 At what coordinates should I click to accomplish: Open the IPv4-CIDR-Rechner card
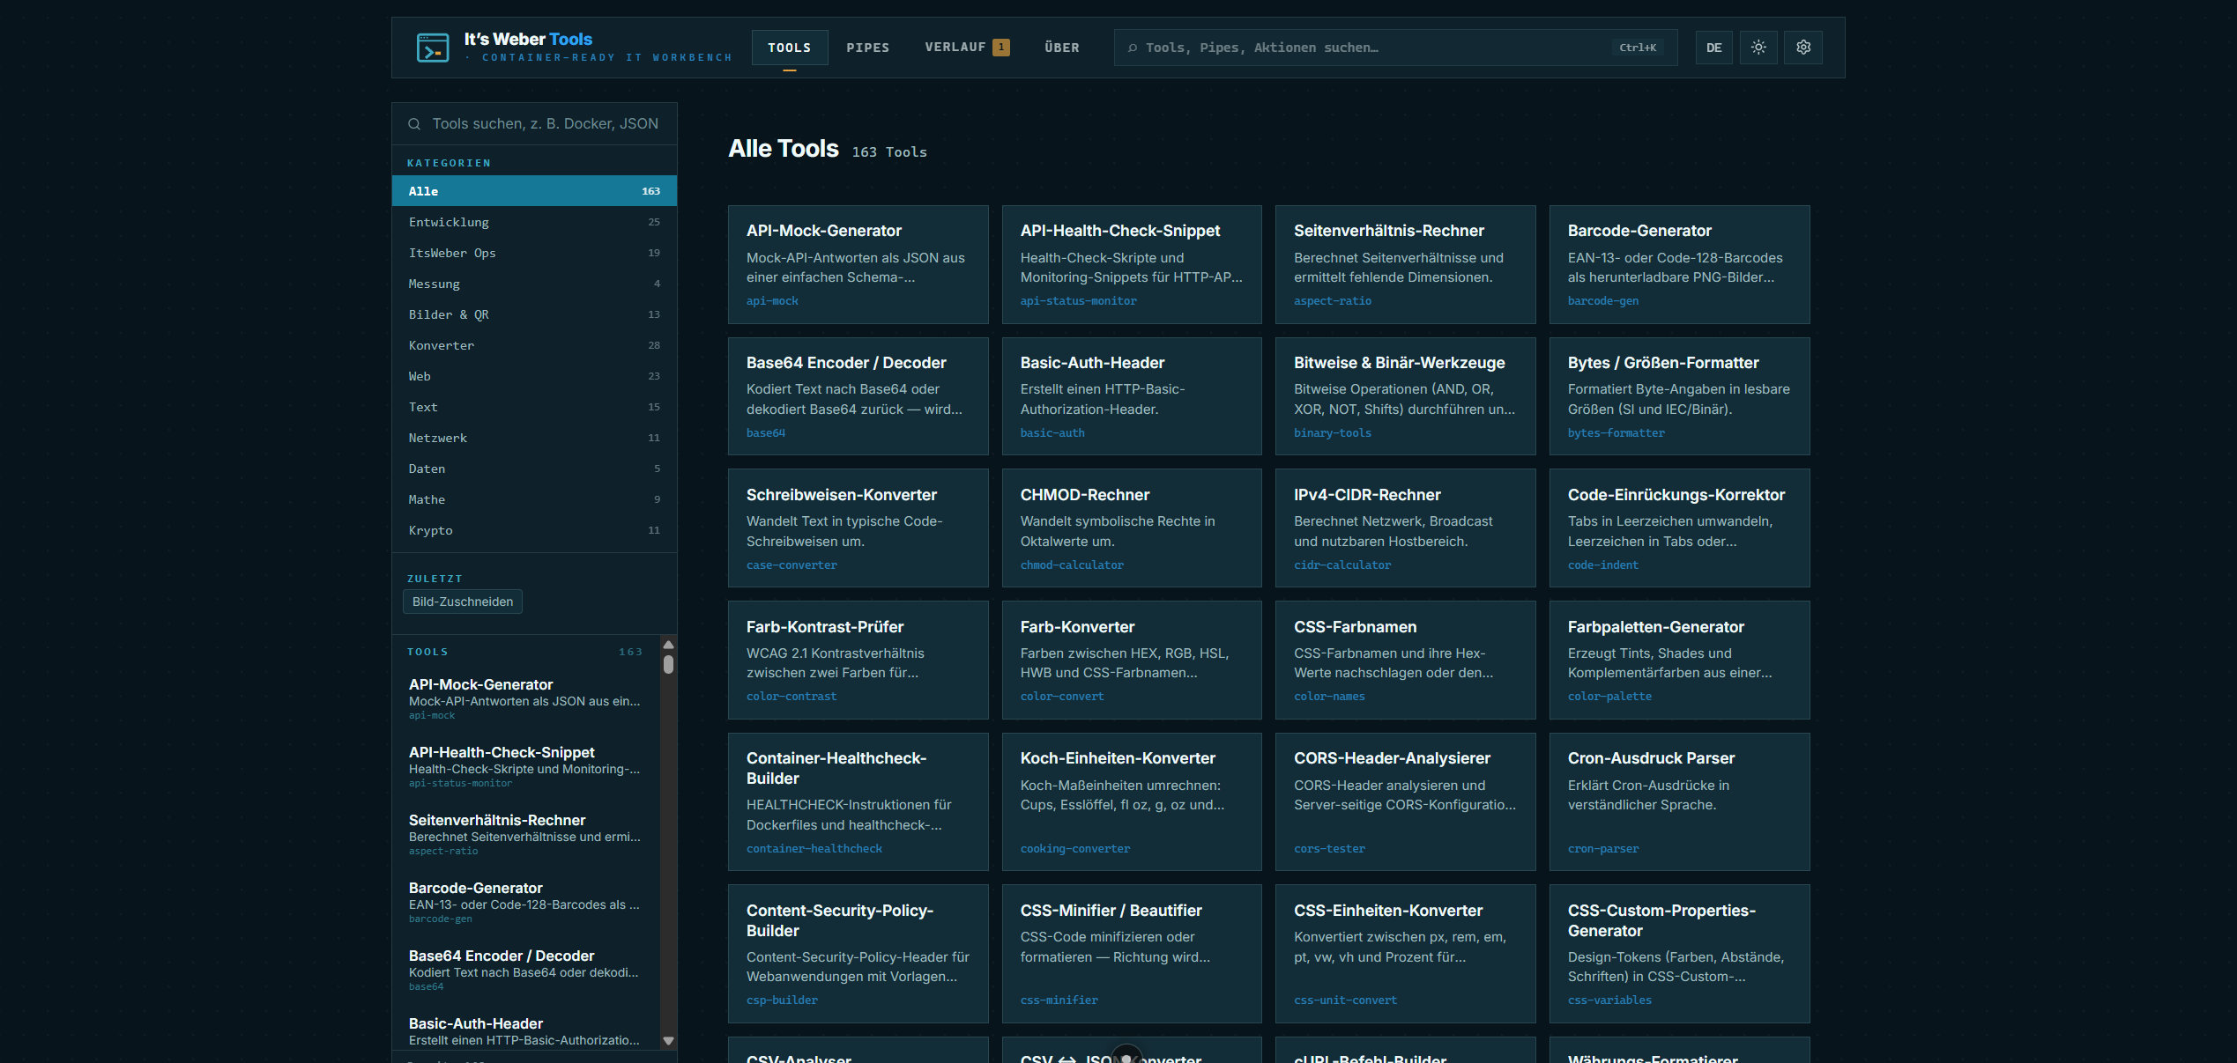(1406, 528)
